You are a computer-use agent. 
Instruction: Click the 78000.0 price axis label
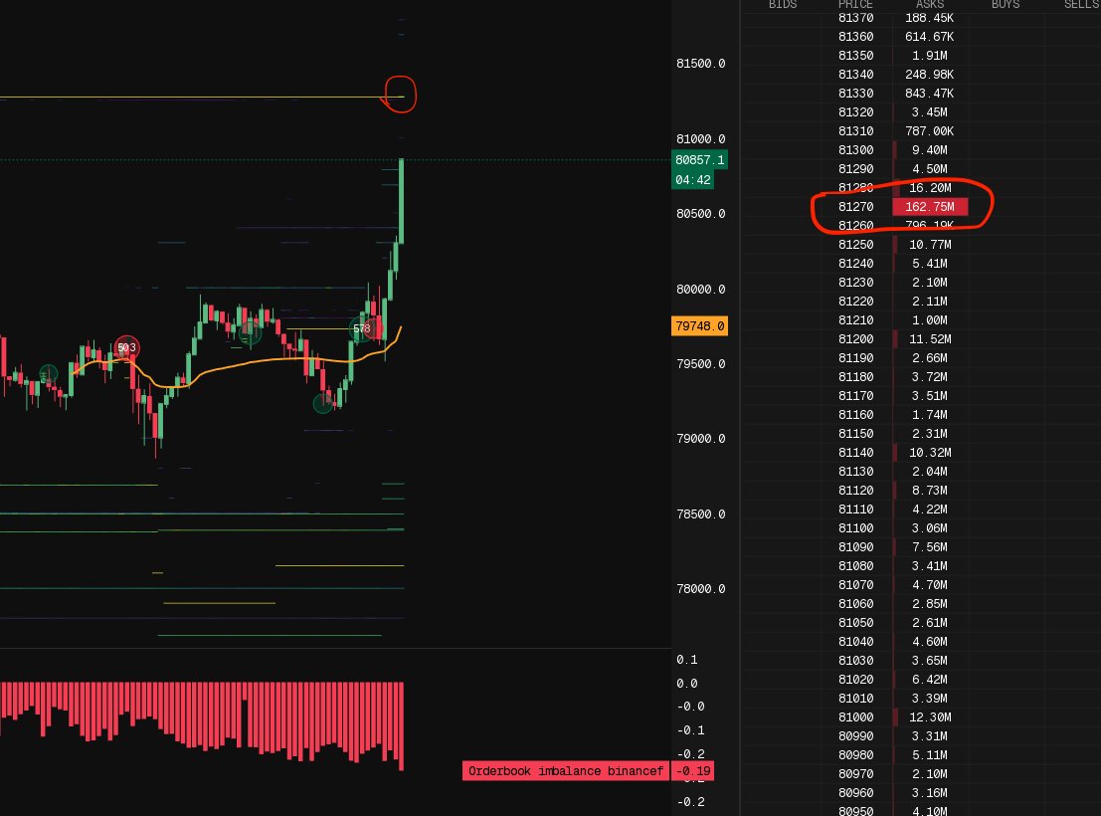coord(701,589)
